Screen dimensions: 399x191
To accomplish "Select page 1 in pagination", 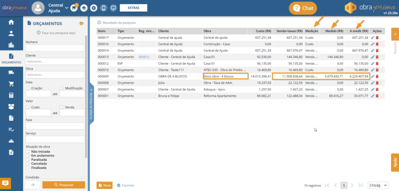I will pos(344,186).
